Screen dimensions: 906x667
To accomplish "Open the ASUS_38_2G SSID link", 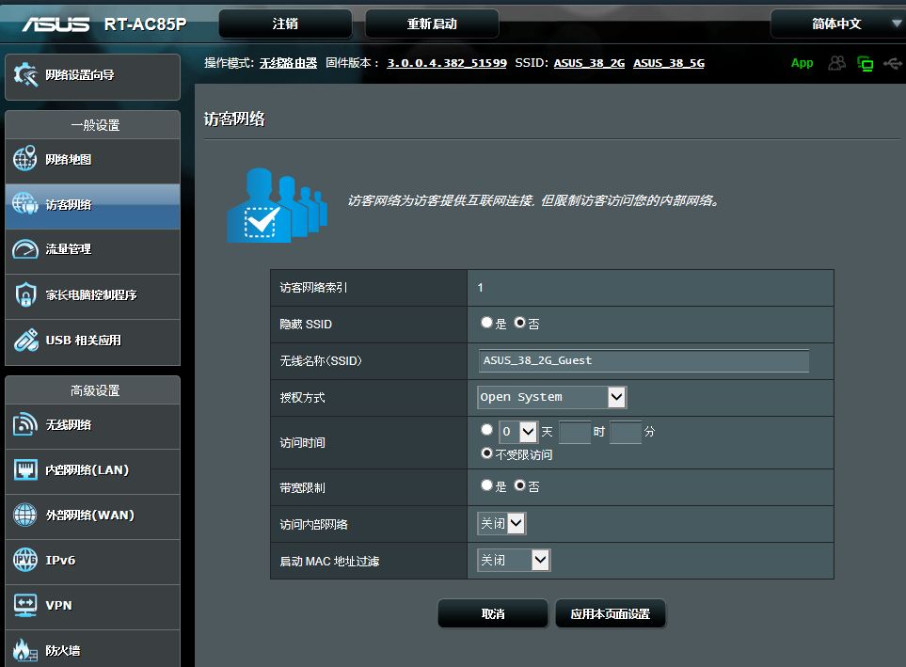I will [589, 63].
